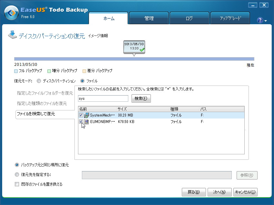
Task: Open the ログ tab
Action: click(190, 18)
